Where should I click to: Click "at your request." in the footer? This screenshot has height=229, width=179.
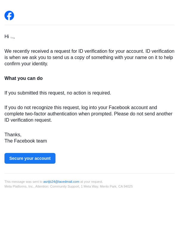[92, 182]
